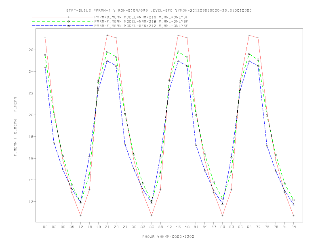Click the 33 forecast hour label

143,227
